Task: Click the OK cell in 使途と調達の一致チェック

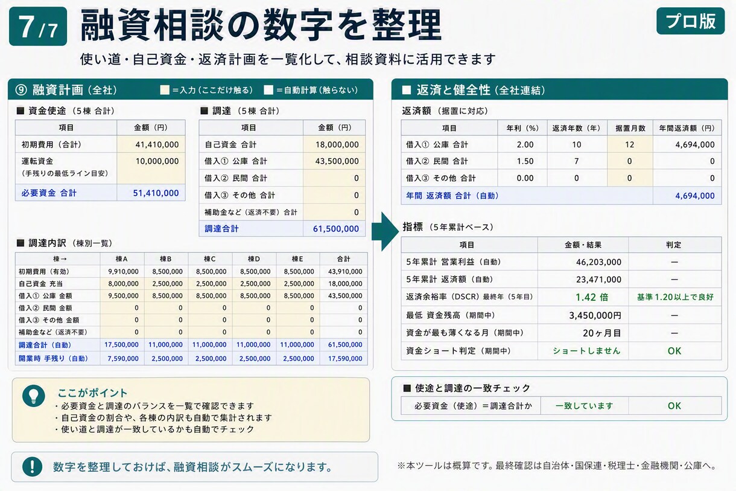Action: [674, 406]
